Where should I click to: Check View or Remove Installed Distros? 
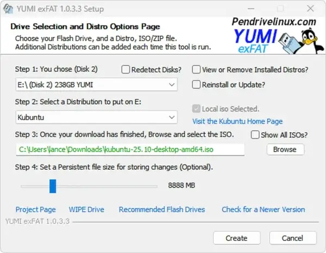[196, 69]
